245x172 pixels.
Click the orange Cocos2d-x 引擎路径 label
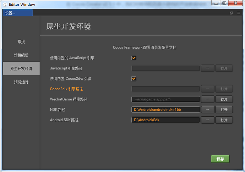point(66,89)
